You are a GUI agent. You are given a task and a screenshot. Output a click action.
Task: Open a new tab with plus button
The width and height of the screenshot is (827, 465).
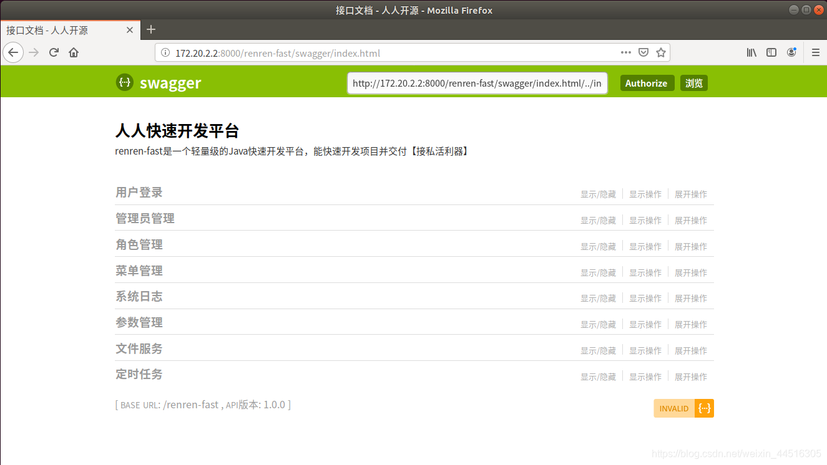pos(151,29)
